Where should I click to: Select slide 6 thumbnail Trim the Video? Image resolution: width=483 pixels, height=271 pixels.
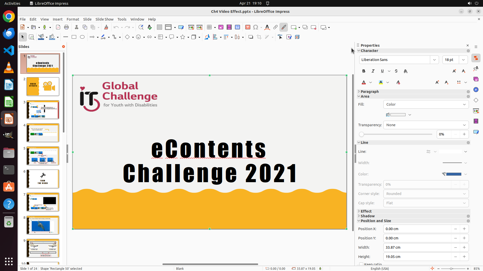(x=43, y=179)
